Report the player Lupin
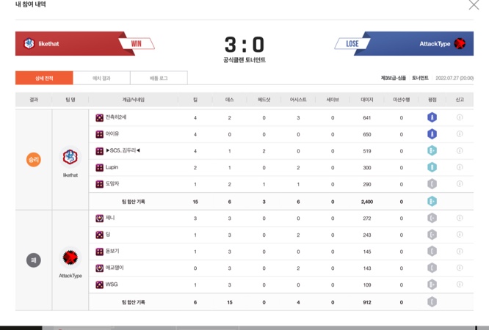 tap(460, 167)
